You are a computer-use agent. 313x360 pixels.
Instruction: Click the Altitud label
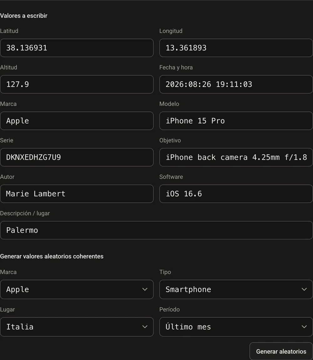tap(8, 67)
